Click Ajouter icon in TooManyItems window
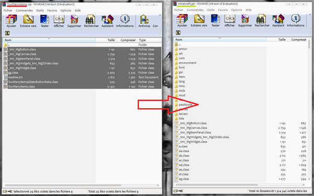314x196 pixels. pos(11,21)
